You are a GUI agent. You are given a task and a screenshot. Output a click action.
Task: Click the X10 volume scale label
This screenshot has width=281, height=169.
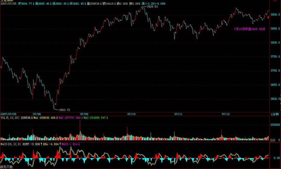pos(272,140)
